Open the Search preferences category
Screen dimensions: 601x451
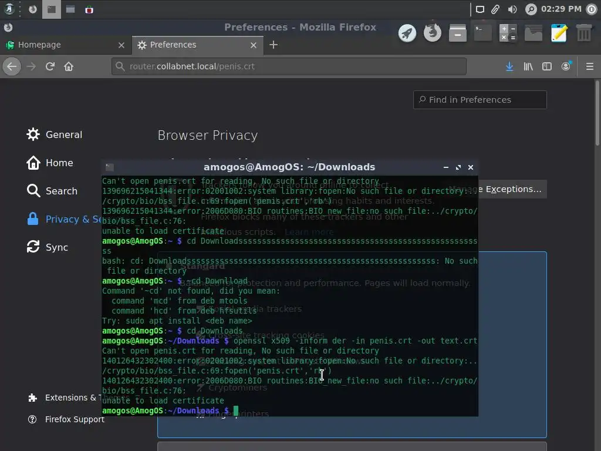(52, 191)
